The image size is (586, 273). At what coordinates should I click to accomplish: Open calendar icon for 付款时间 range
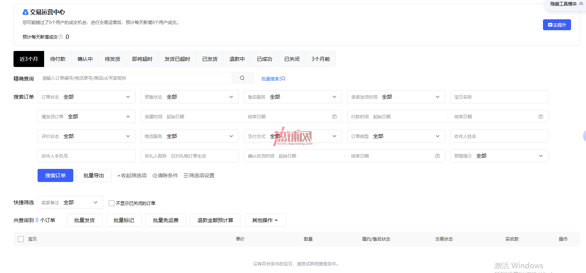[541, 116]
